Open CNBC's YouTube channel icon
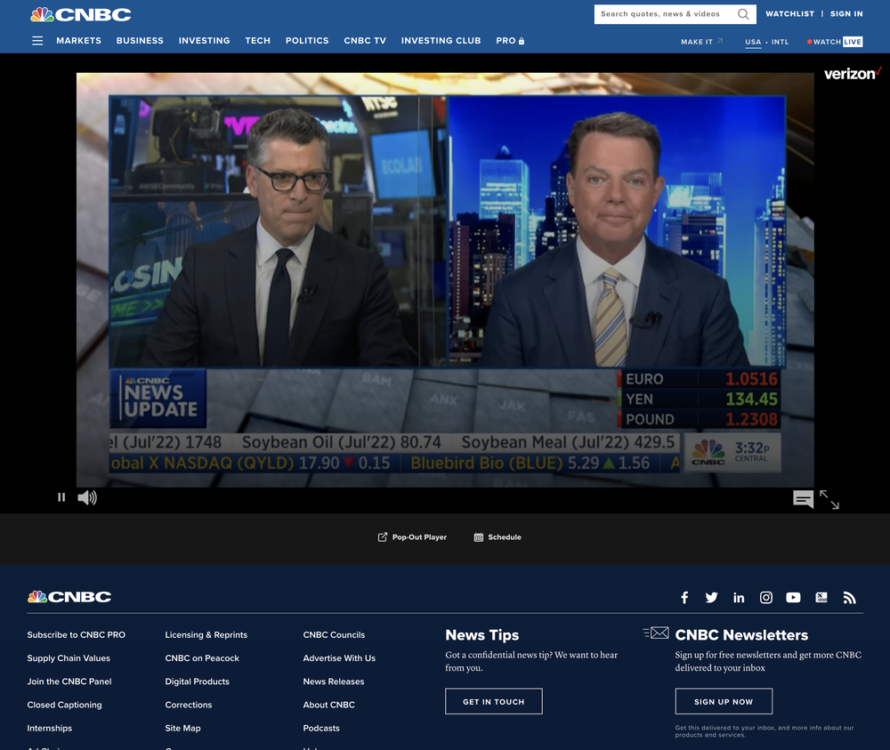The width and height of the screenshot is (890, 750). click(793, 597)
